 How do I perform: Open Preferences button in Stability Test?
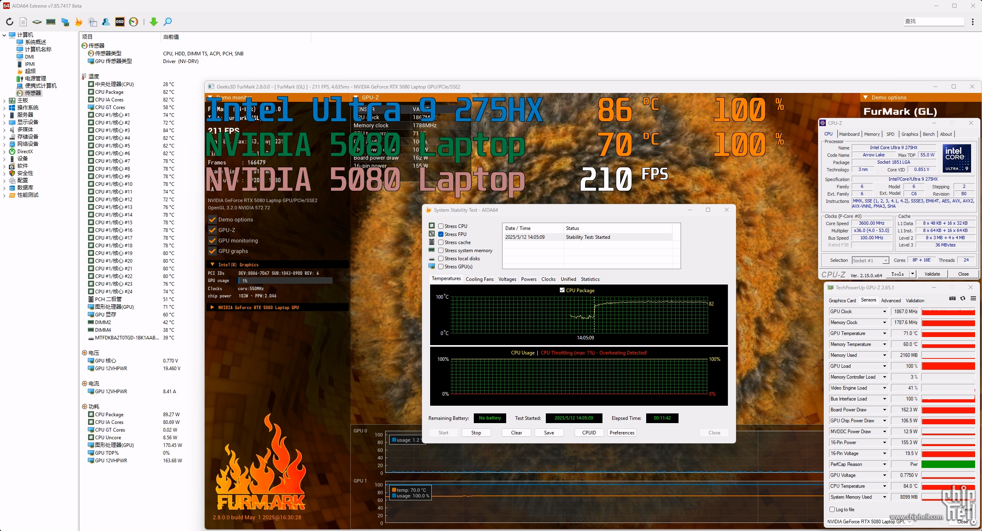[622, 433]
